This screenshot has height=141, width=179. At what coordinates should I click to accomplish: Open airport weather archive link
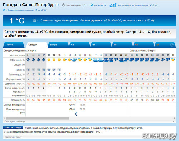tap(27, 10)
